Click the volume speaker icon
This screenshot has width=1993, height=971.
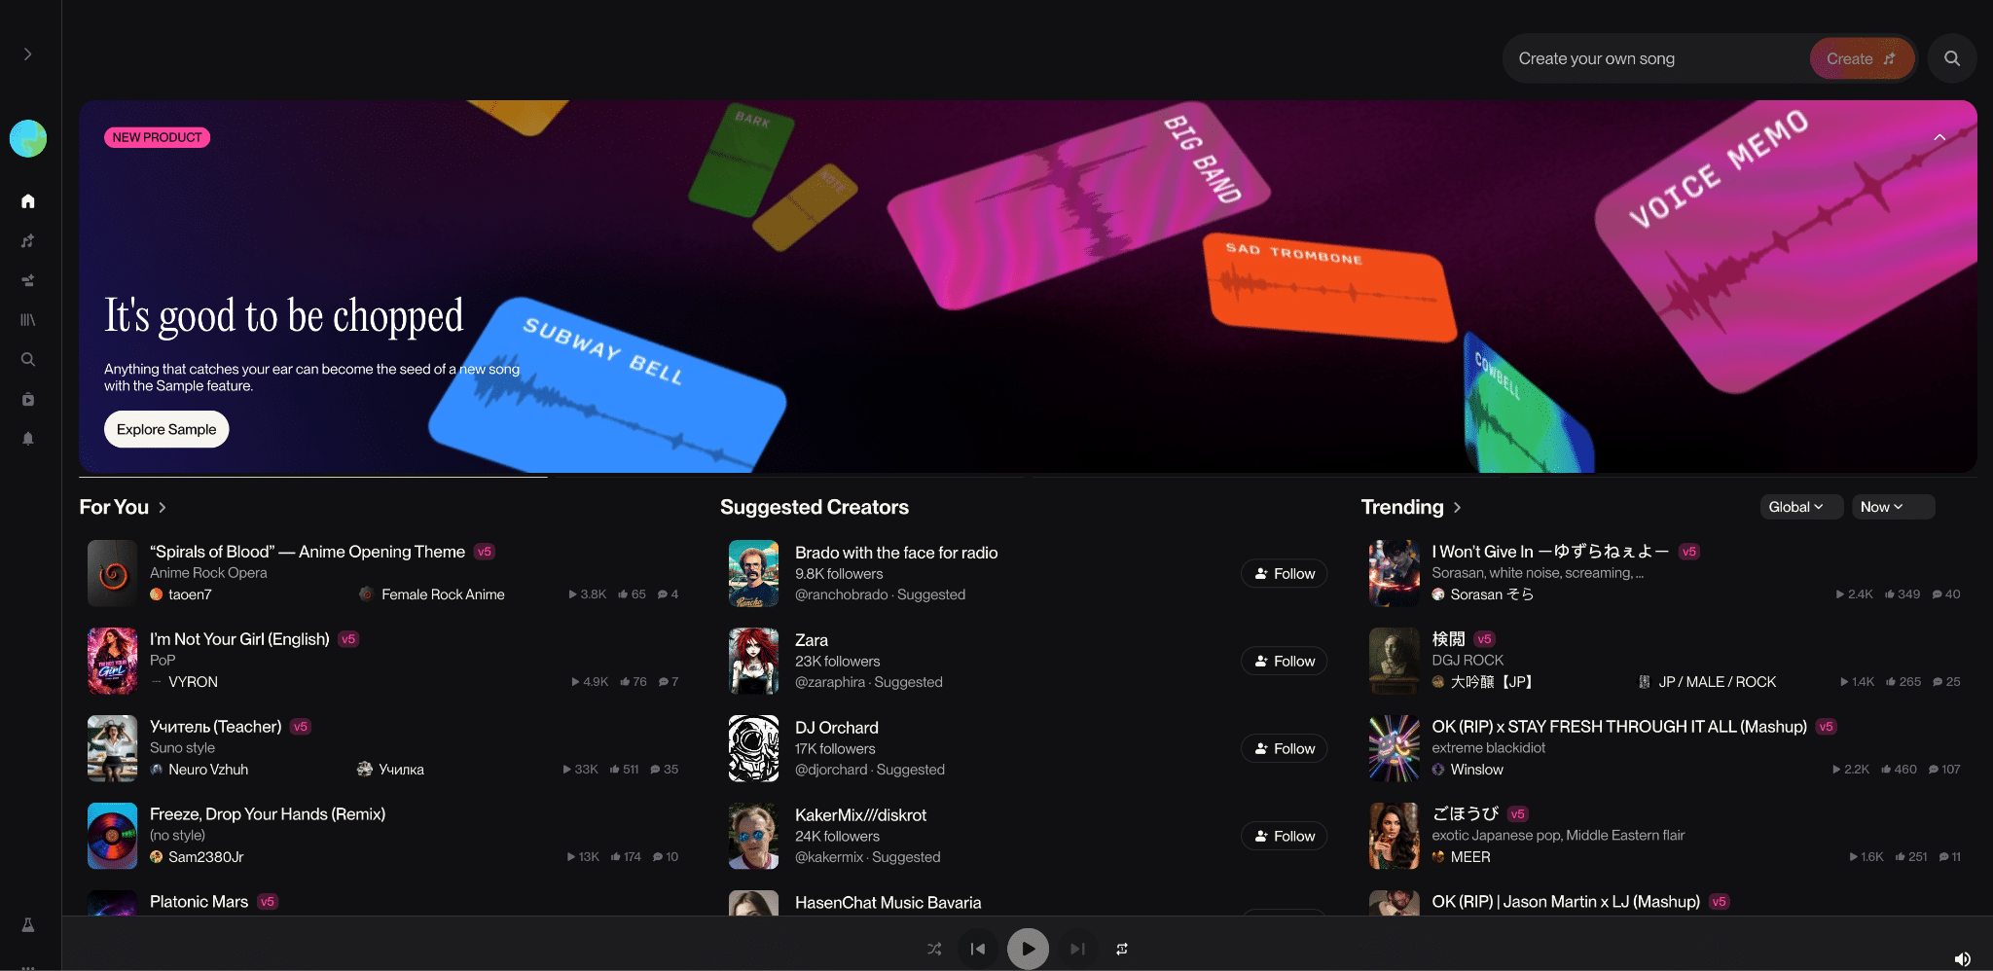pos(1962,959)
